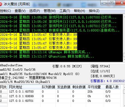Click the 网关 column header
Image resolution: width=125 pixels, height=107 pixels.
click(4, 87)
